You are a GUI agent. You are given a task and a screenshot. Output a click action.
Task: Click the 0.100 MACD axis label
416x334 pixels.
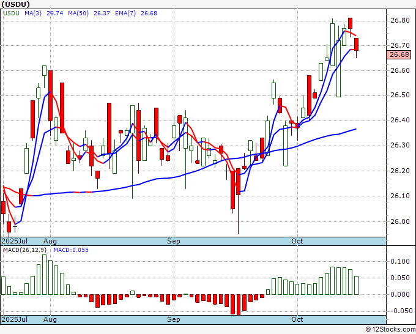[x=400, y=262]
